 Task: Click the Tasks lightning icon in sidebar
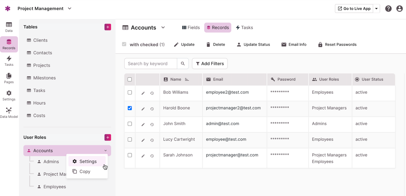[x=9, y=61]
